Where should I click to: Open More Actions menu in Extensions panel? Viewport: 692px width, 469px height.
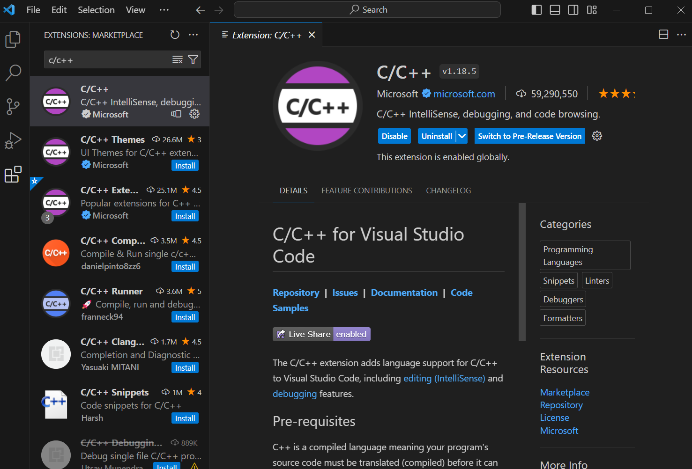coord(193,35)
